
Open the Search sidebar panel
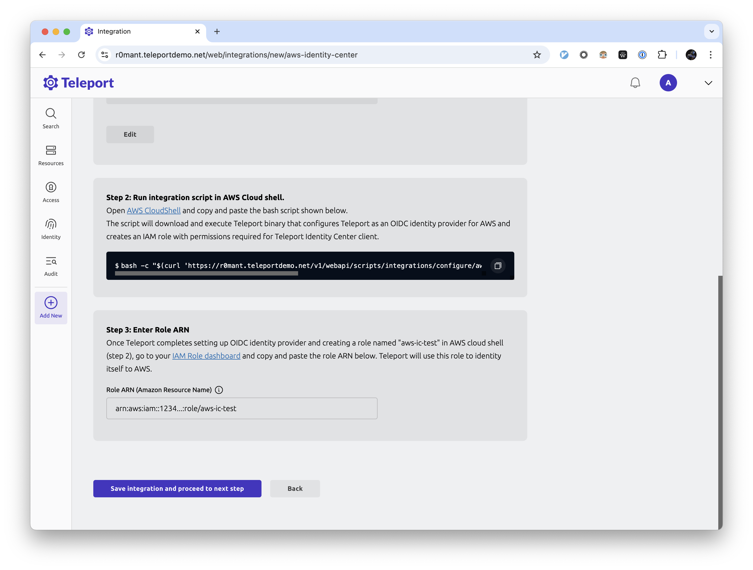pyautogui.click(x=51, y=118)
